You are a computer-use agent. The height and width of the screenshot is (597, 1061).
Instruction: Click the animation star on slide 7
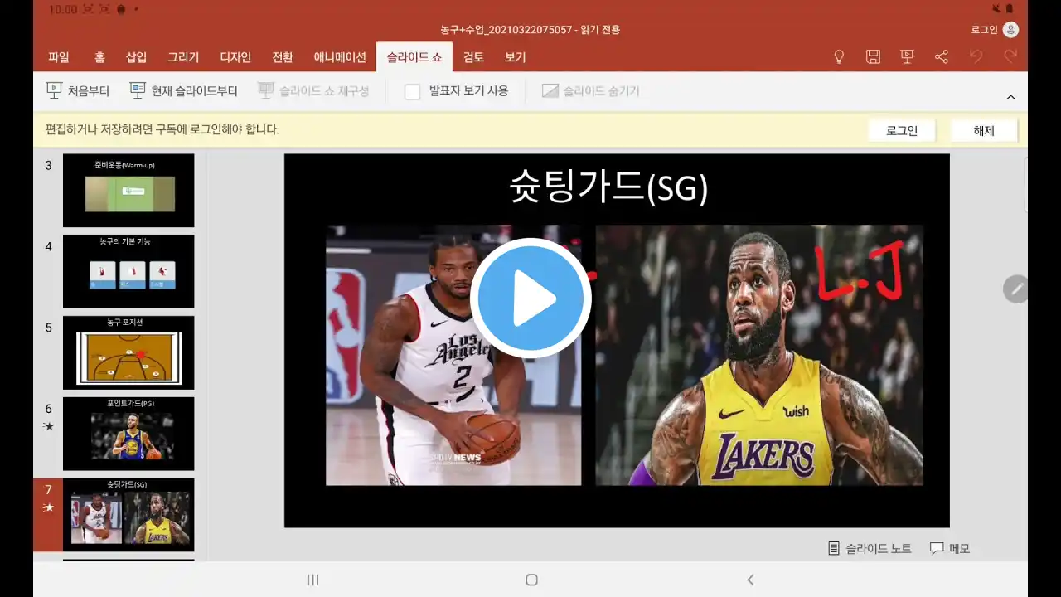48,507
